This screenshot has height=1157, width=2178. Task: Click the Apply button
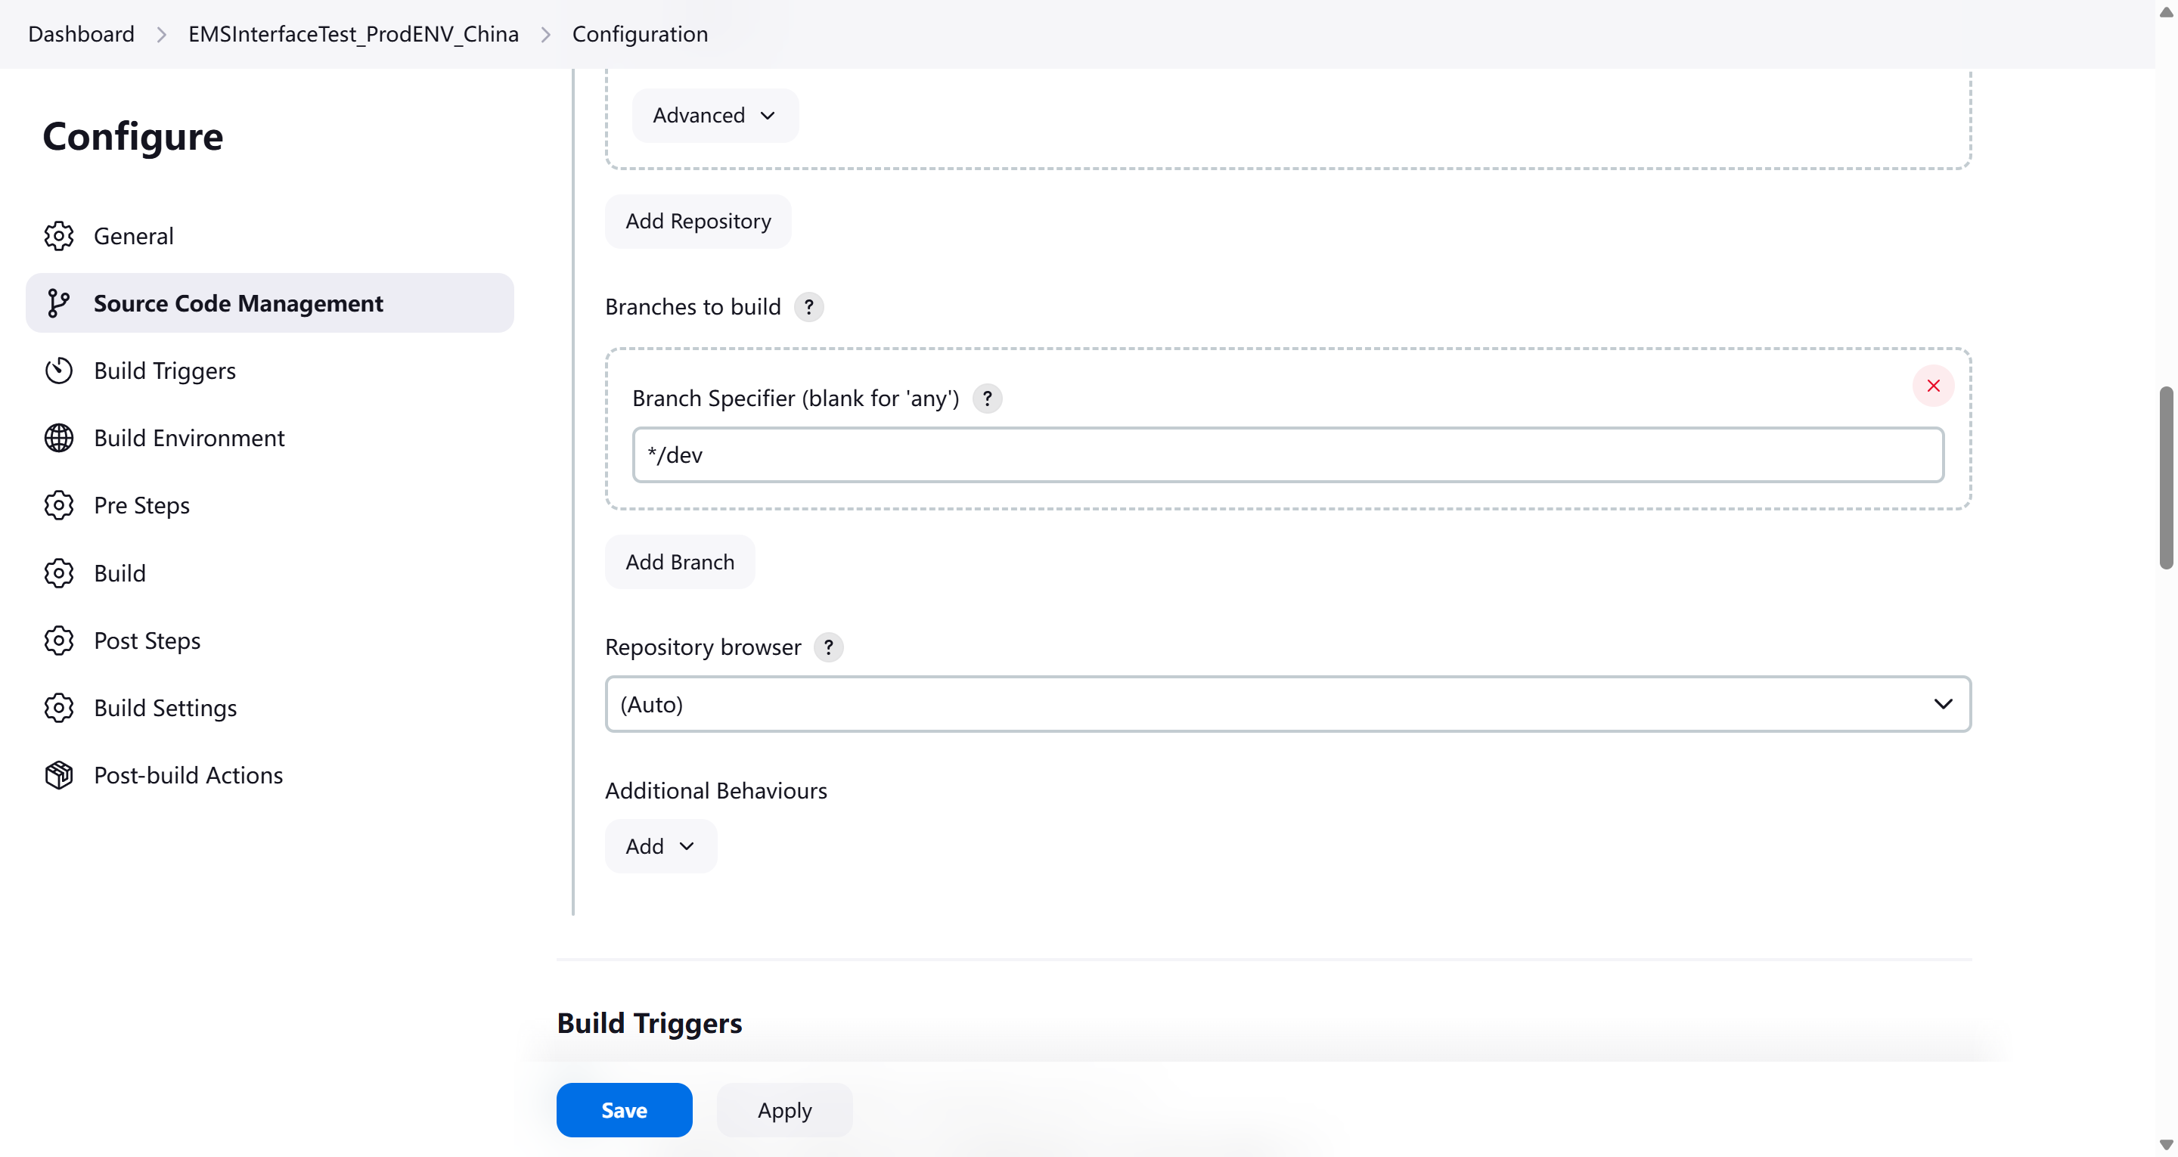click(783, 1109)
